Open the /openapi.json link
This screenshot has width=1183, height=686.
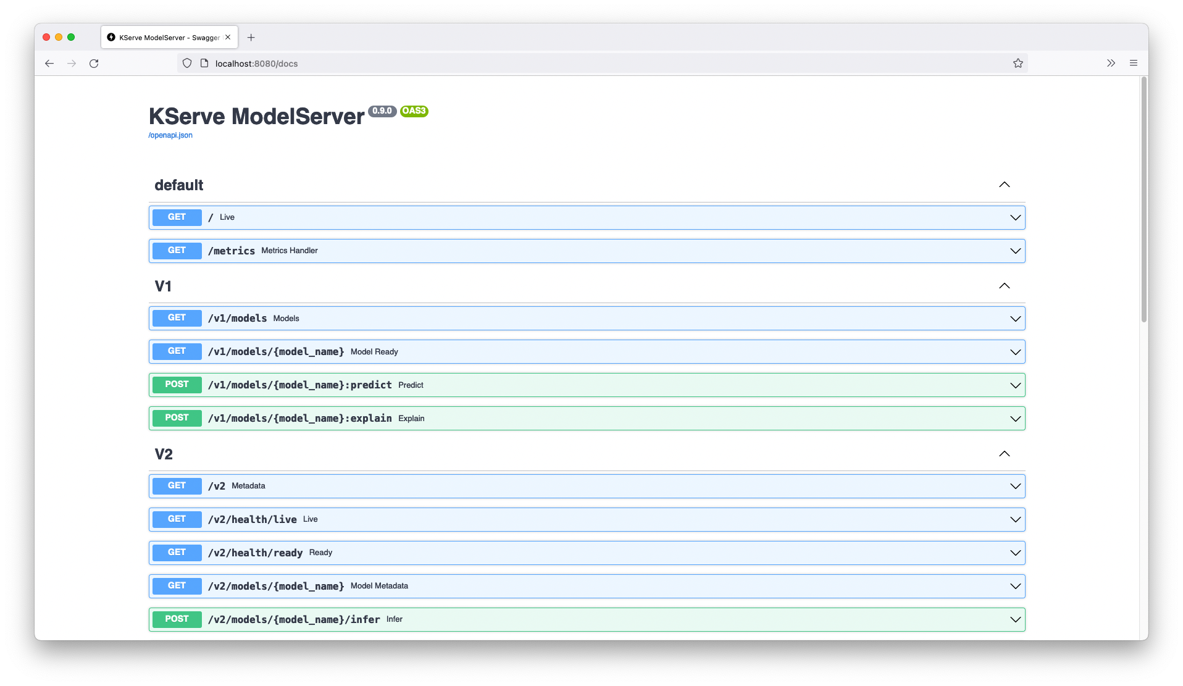point(170,135)
